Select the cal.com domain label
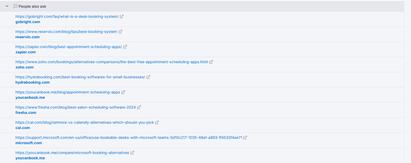This screenshot has width=411, height=163. click(x=23, y=128)
